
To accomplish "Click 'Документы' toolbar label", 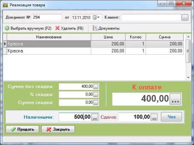I will coord(109,28).
